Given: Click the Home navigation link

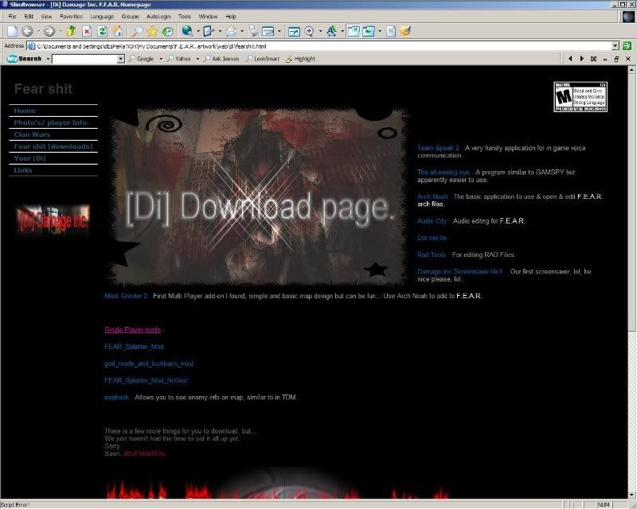Looking at the screenshot, I should (25, 111).
